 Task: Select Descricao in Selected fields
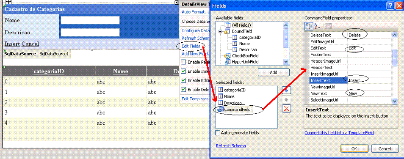232,103
